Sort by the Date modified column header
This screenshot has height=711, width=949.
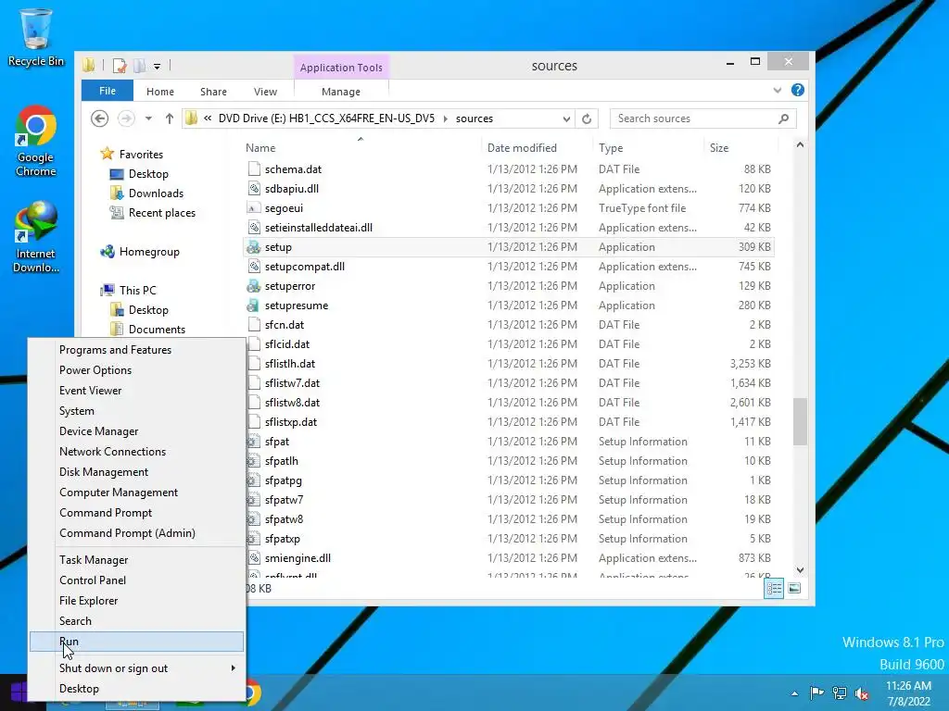pyautogui.click(x=538, y=147)
